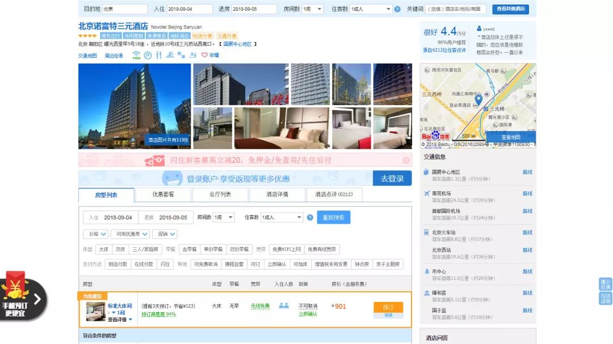
Task: Click the heart icon to favorite hotel
Action: (x=204, y=55)
